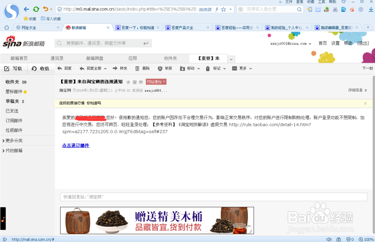Bookmark the page with the address bar star
This screenshot has height=242, width=375.
223,9
